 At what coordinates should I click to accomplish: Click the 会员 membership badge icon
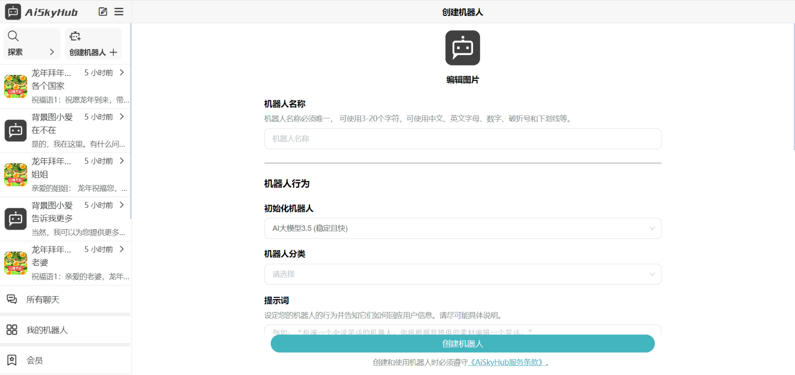coord(12,360)
